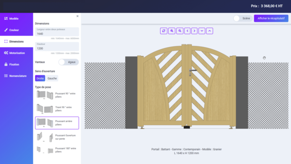This screenshot has height=164, width=291.
Task: Click the Modèle icon in sidebar
Action: 6,18
